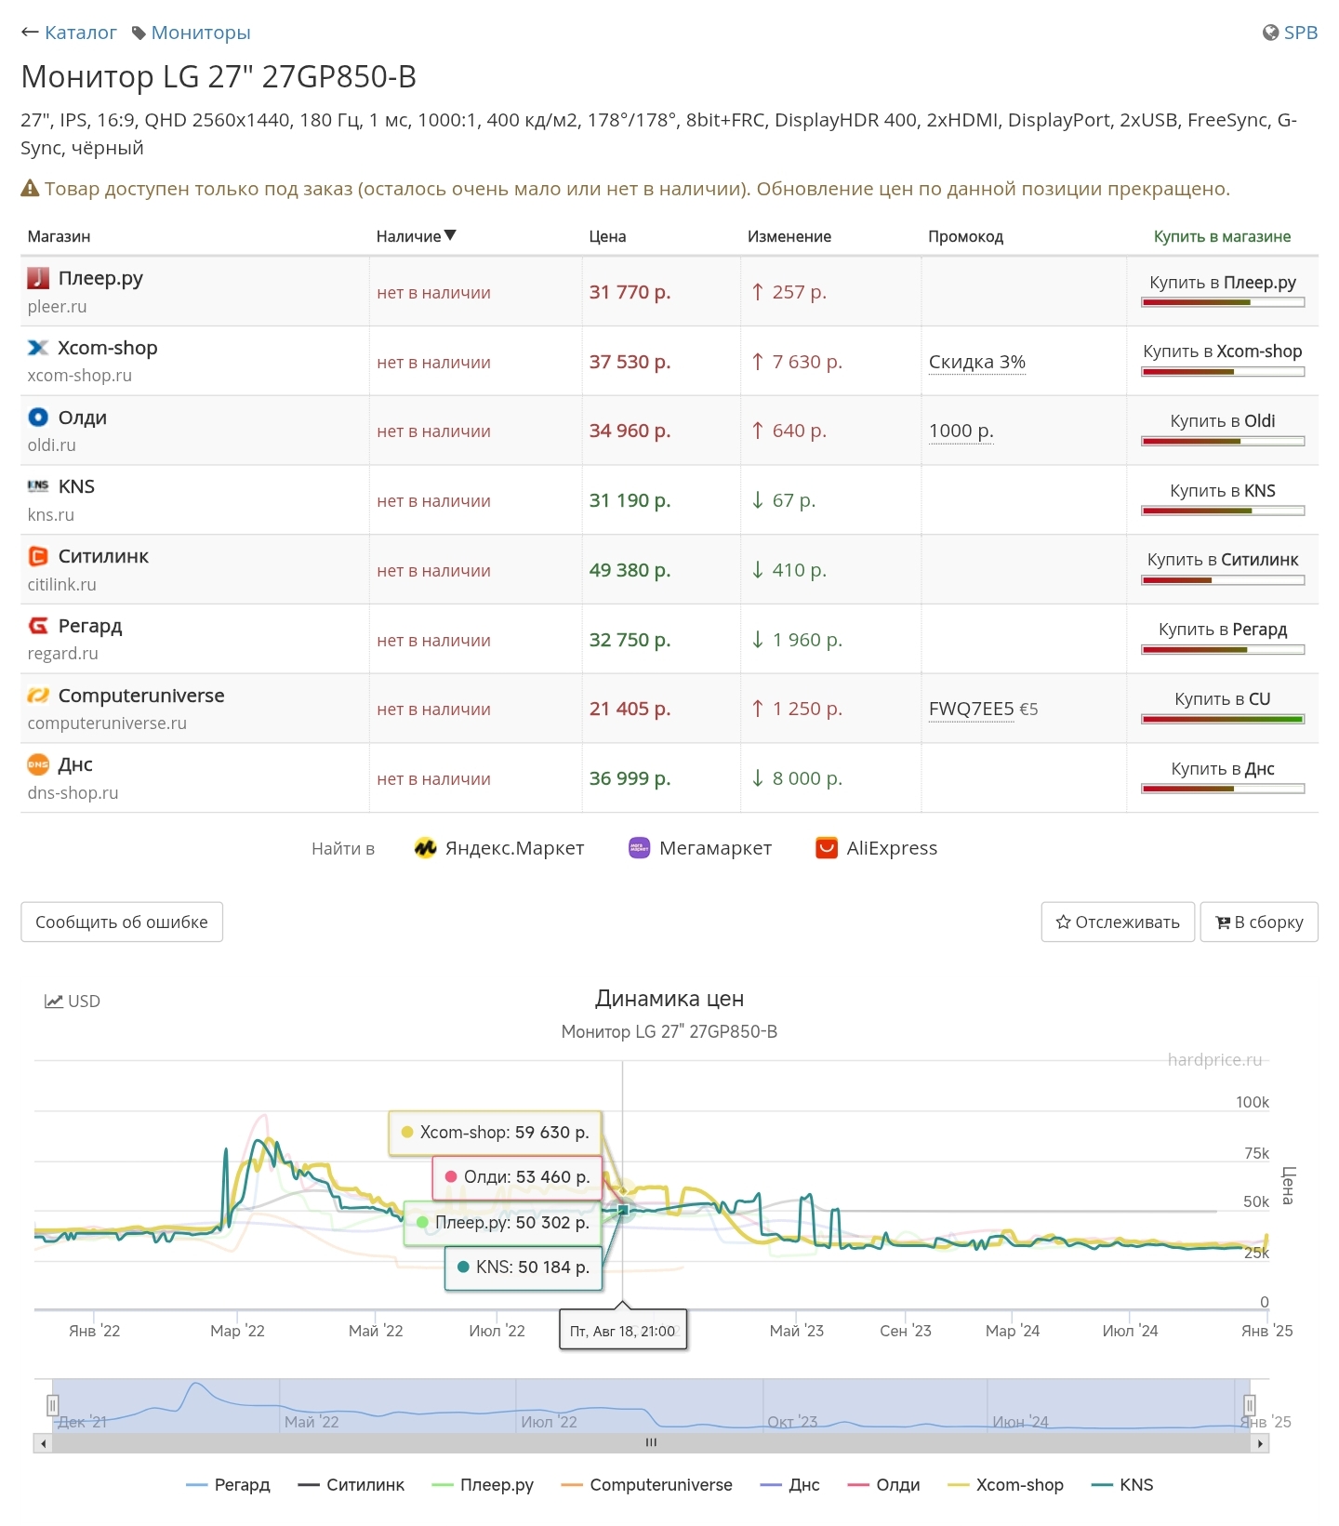Click the right handle of chart range navigator

1250,1405
